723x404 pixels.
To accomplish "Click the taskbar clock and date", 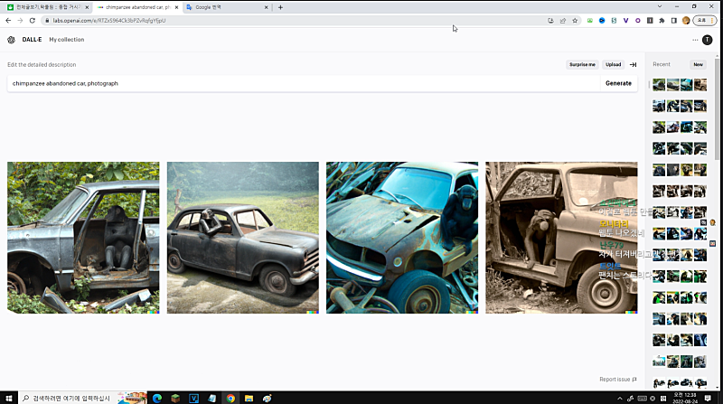I will tap(685, 398).
